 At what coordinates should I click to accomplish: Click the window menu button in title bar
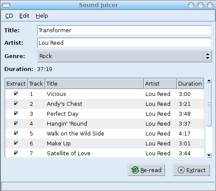pyautogui.click(x=6, y=5)
